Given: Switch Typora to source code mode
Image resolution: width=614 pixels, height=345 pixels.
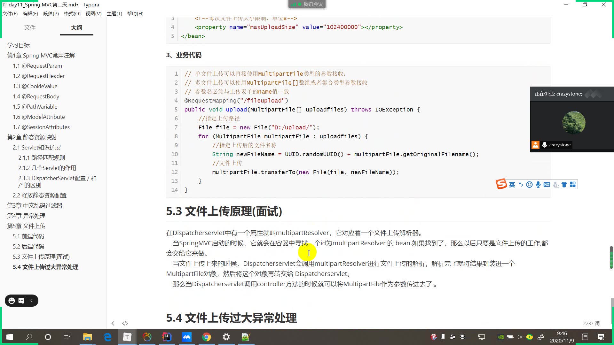Looking at the screenshot, I should click(x=125, y=323).
